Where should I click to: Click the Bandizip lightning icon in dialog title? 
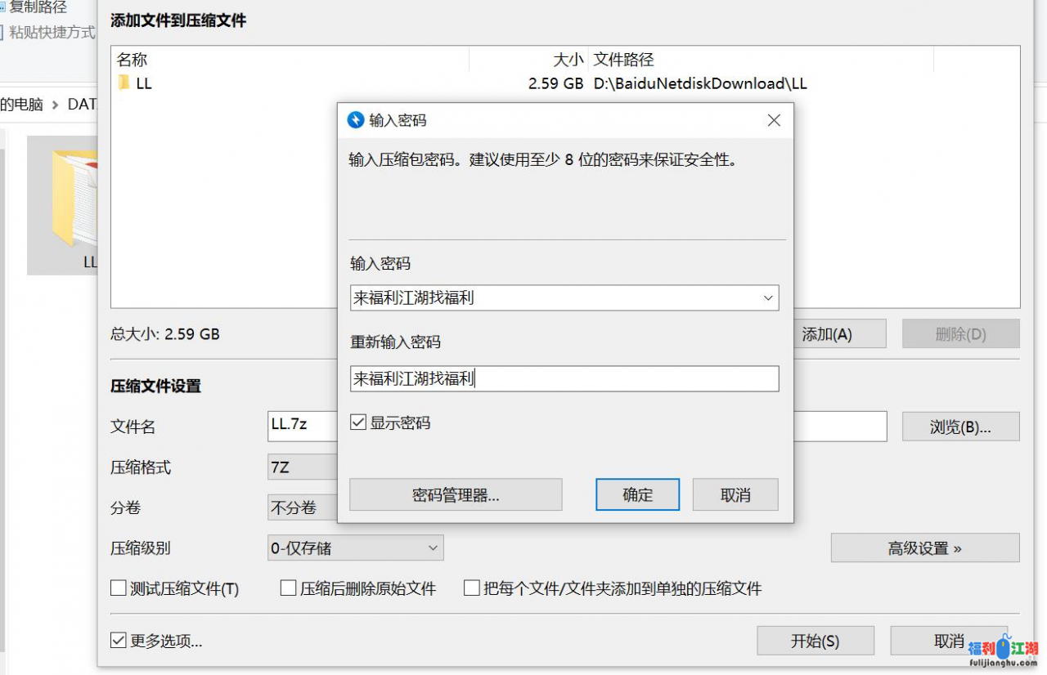click(x=356, y=120)
